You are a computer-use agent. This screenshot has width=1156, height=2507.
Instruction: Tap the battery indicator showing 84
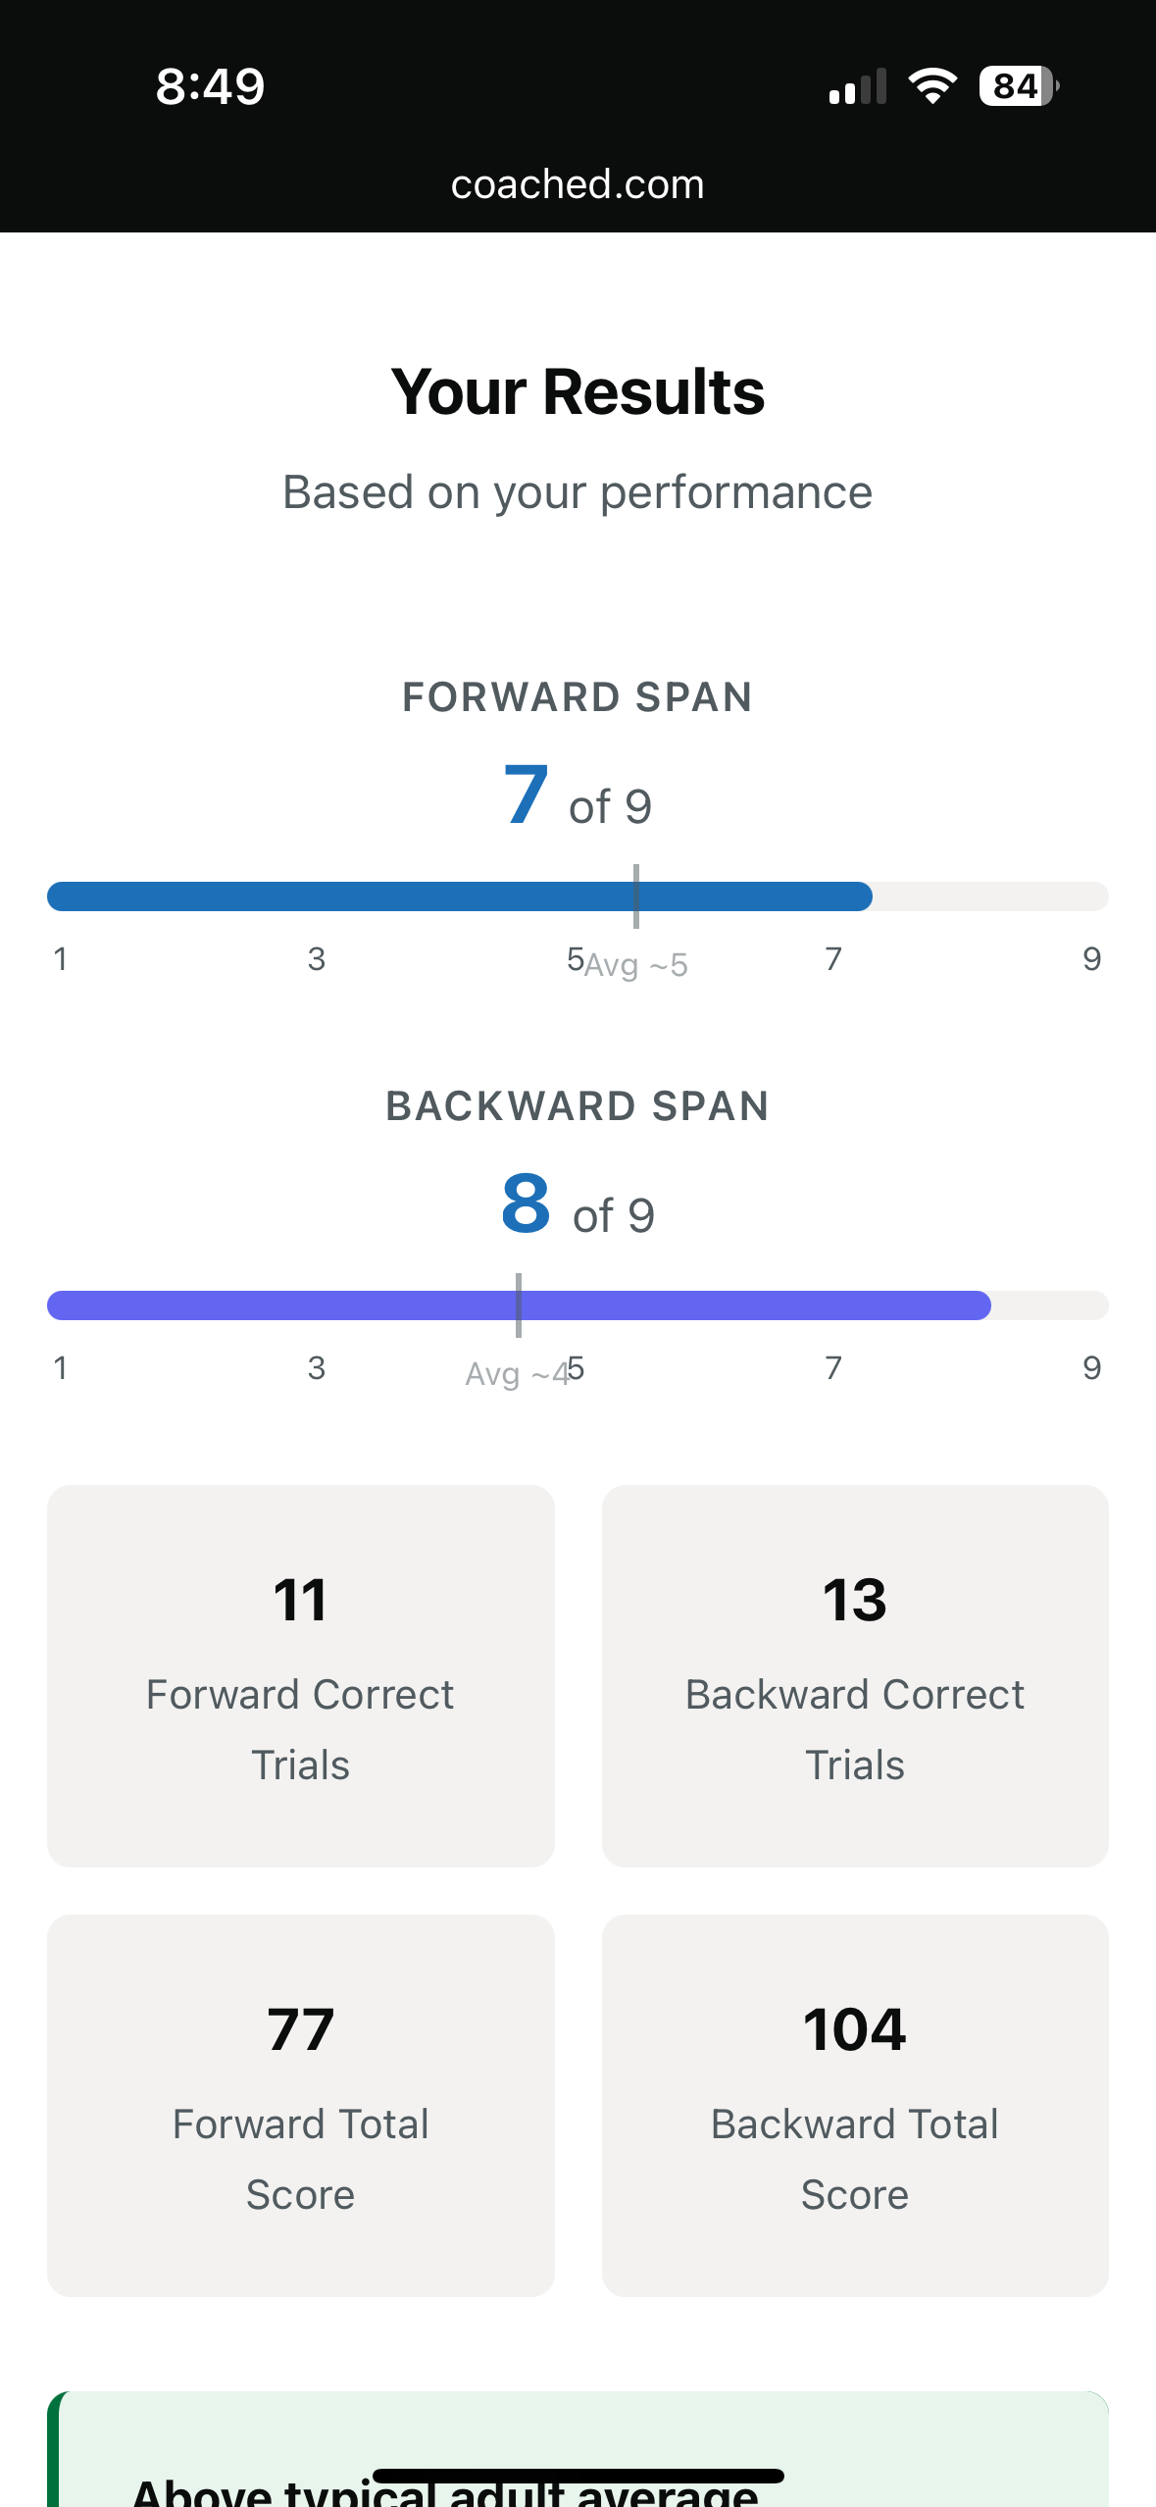point(1018,86)
